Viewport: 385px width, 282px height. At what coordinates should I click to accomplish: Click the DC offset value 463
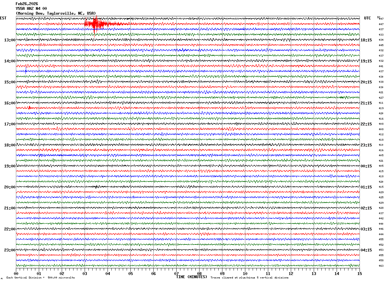click(x=381, y=266)
